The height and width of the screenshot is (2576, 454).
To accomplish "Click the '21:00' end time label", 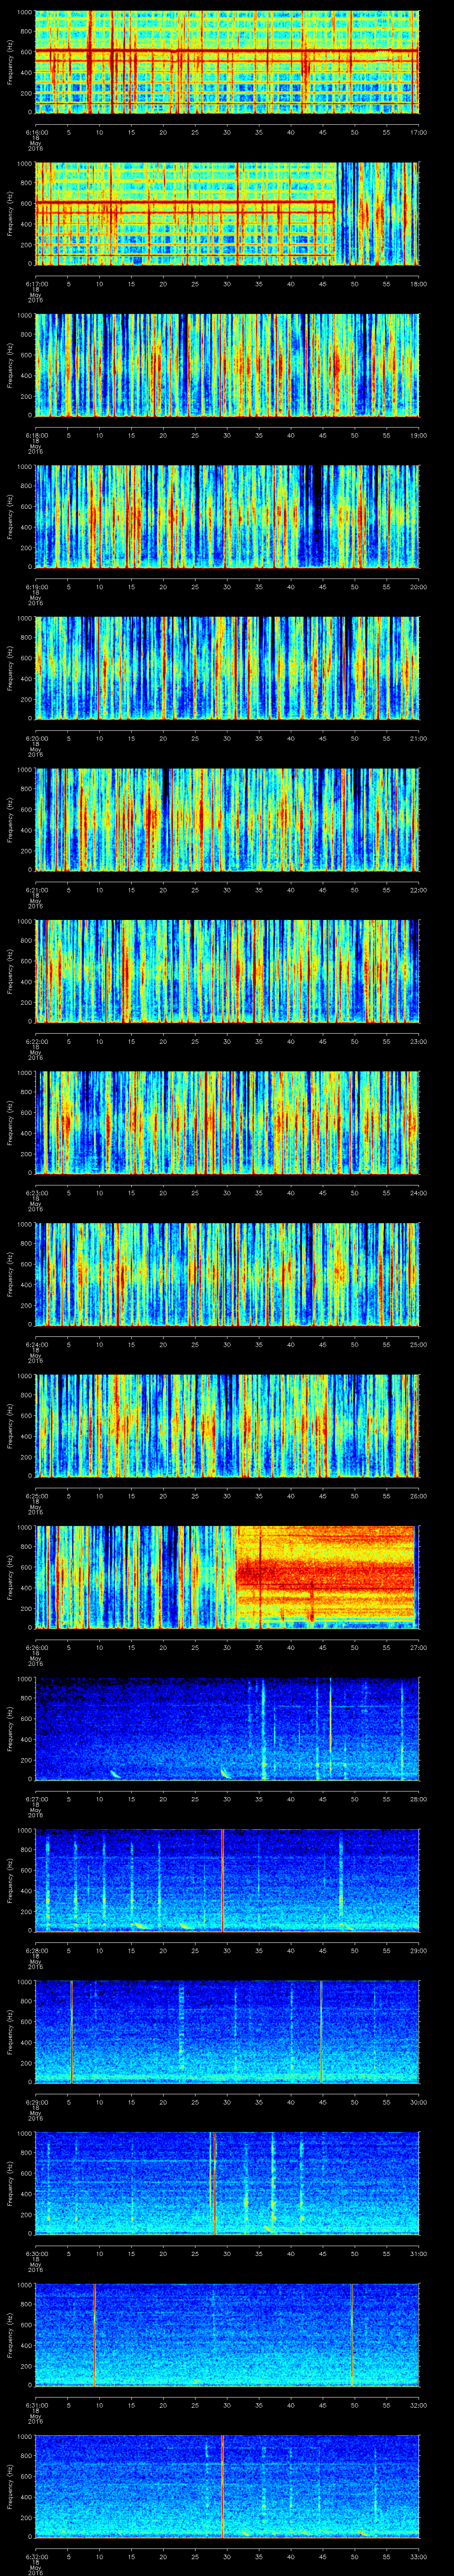I will 418,738.
